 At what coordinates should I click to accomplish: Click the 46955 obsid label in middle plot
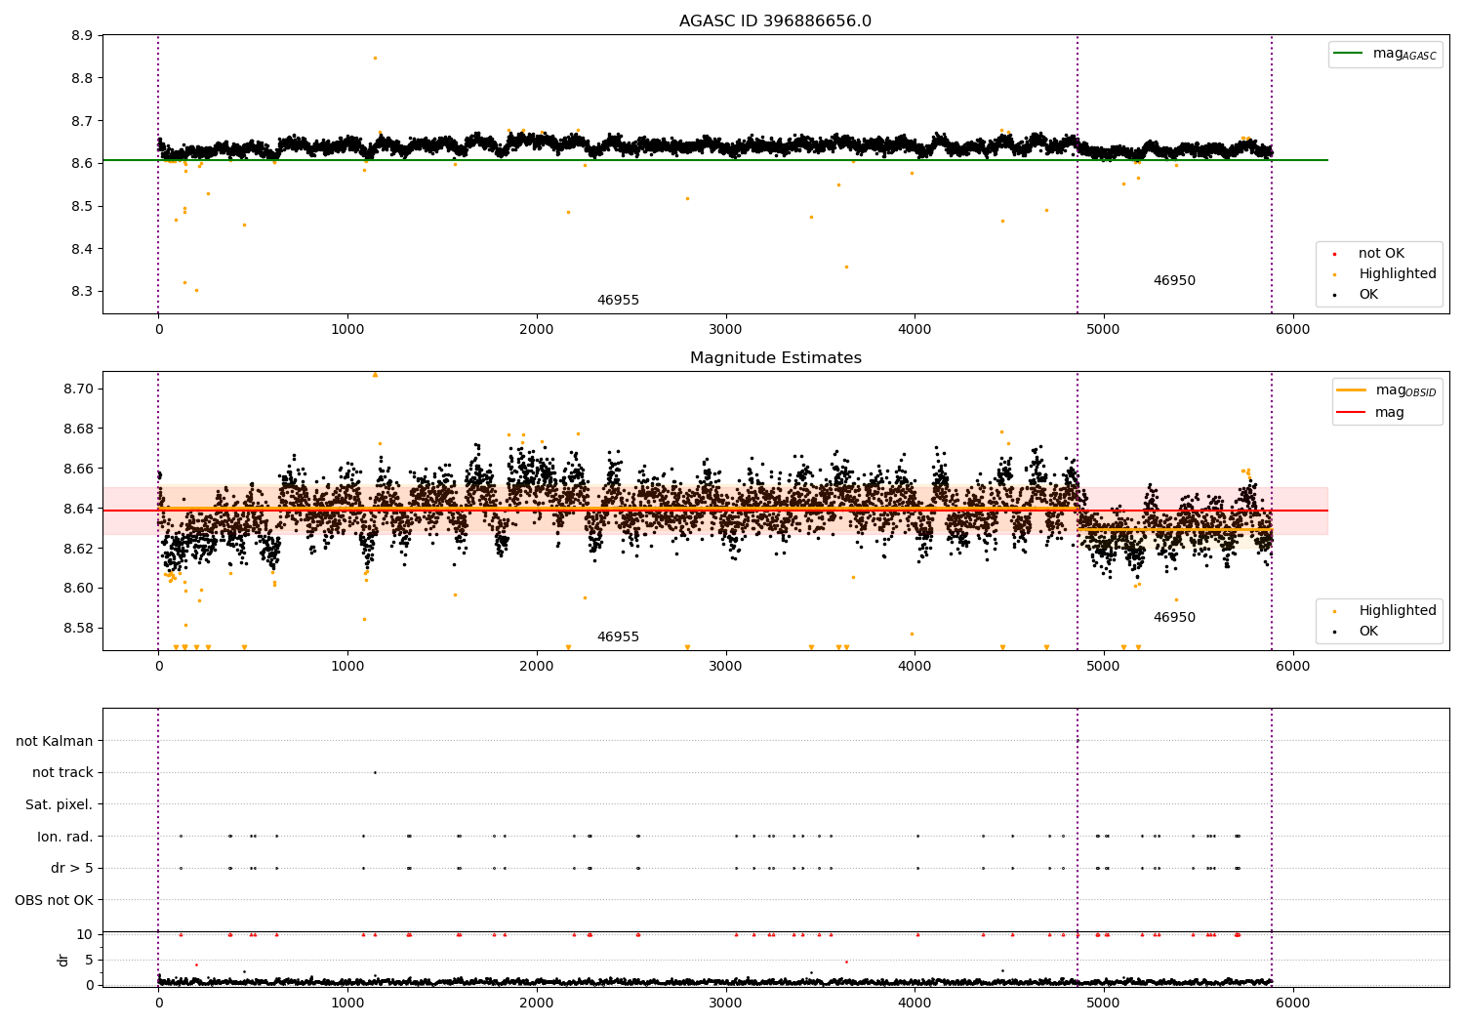pos(618,637)
